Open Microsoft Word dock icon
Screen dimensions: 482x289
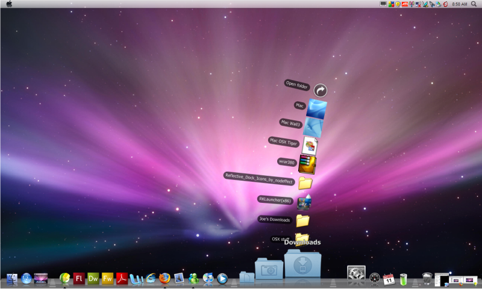[x=136, y=279]
